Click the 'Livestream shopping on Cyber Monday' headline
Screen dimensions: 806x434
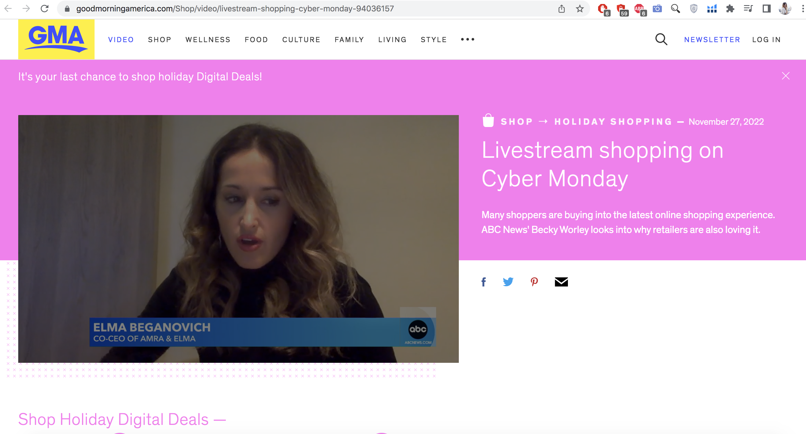[602, 164]
